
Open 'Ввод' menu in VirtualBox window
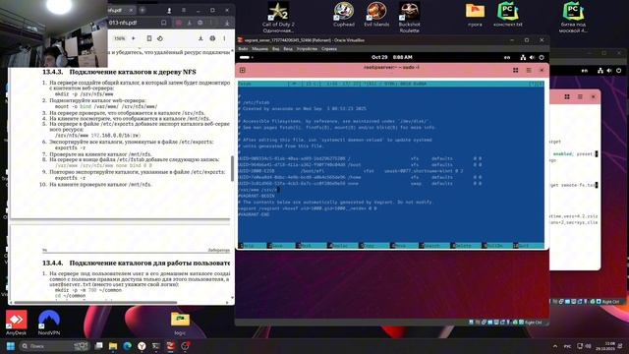click(288, 49)
